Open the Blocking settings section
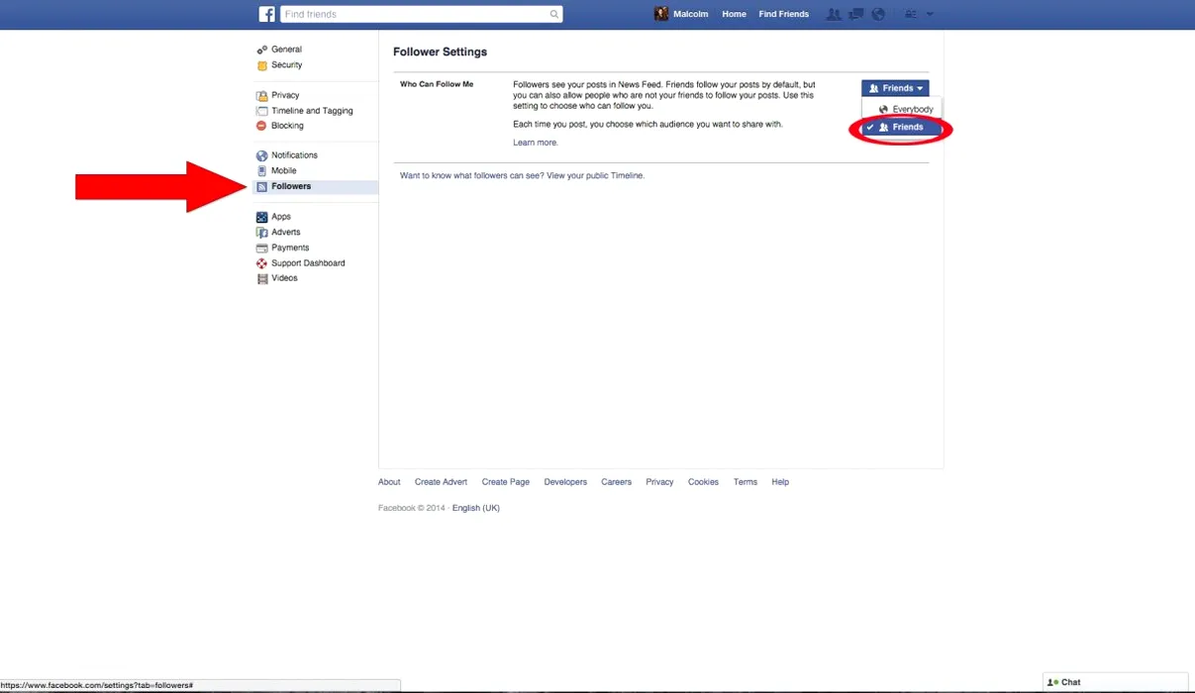The width and height of the screenshot is (1195, 693). click(x=287, y=126)
